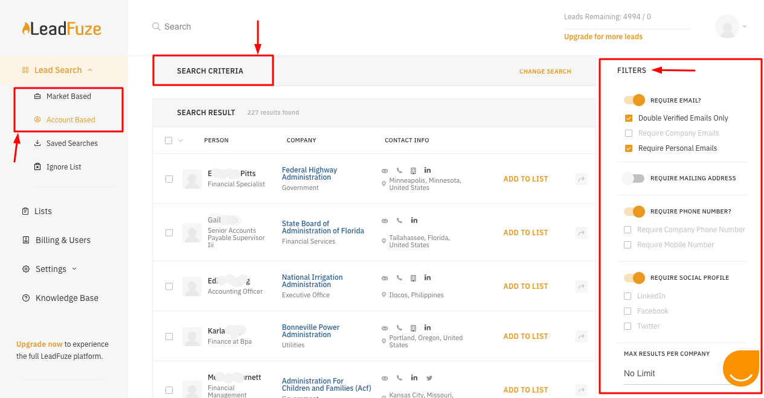
Task: Add Bonneville Power contact to list
Action: (x=526, y=336)
